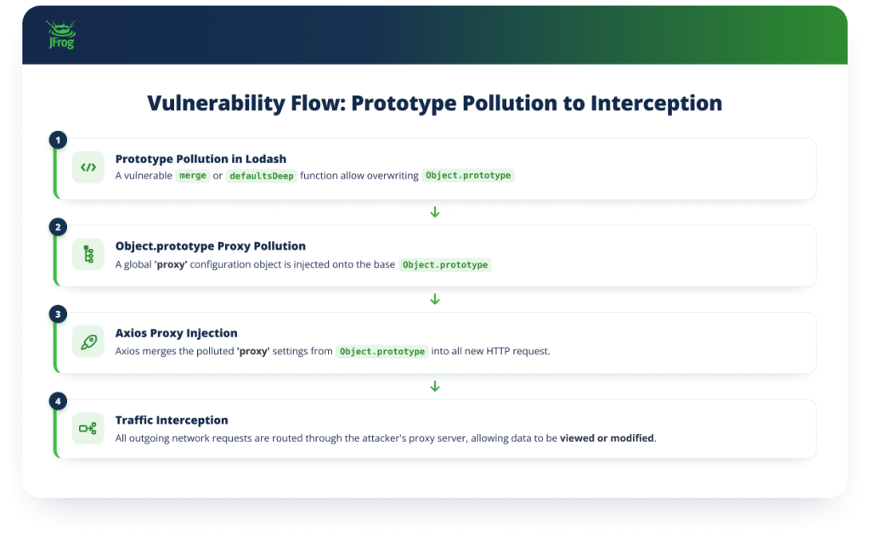Click the step number 3 badge

point(59,314)
